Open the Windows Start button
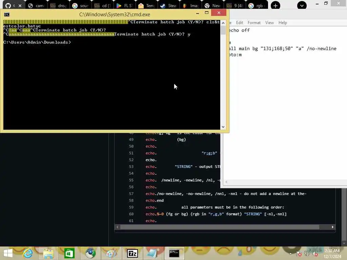 click(x=8, y=253)
